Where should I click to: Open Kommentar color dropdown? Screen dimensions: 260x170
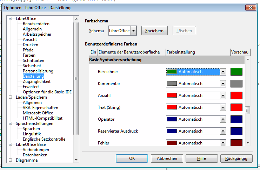(223, 84)
